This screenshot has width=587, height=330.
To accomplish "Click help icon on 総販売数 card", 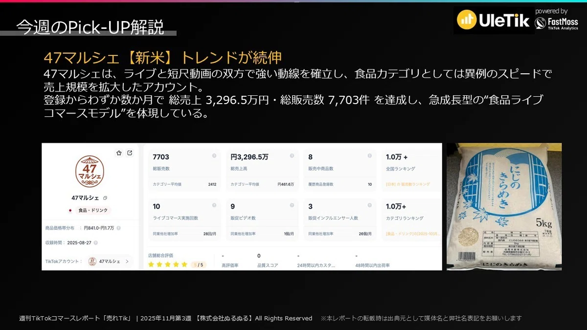I will pos(214,156).
